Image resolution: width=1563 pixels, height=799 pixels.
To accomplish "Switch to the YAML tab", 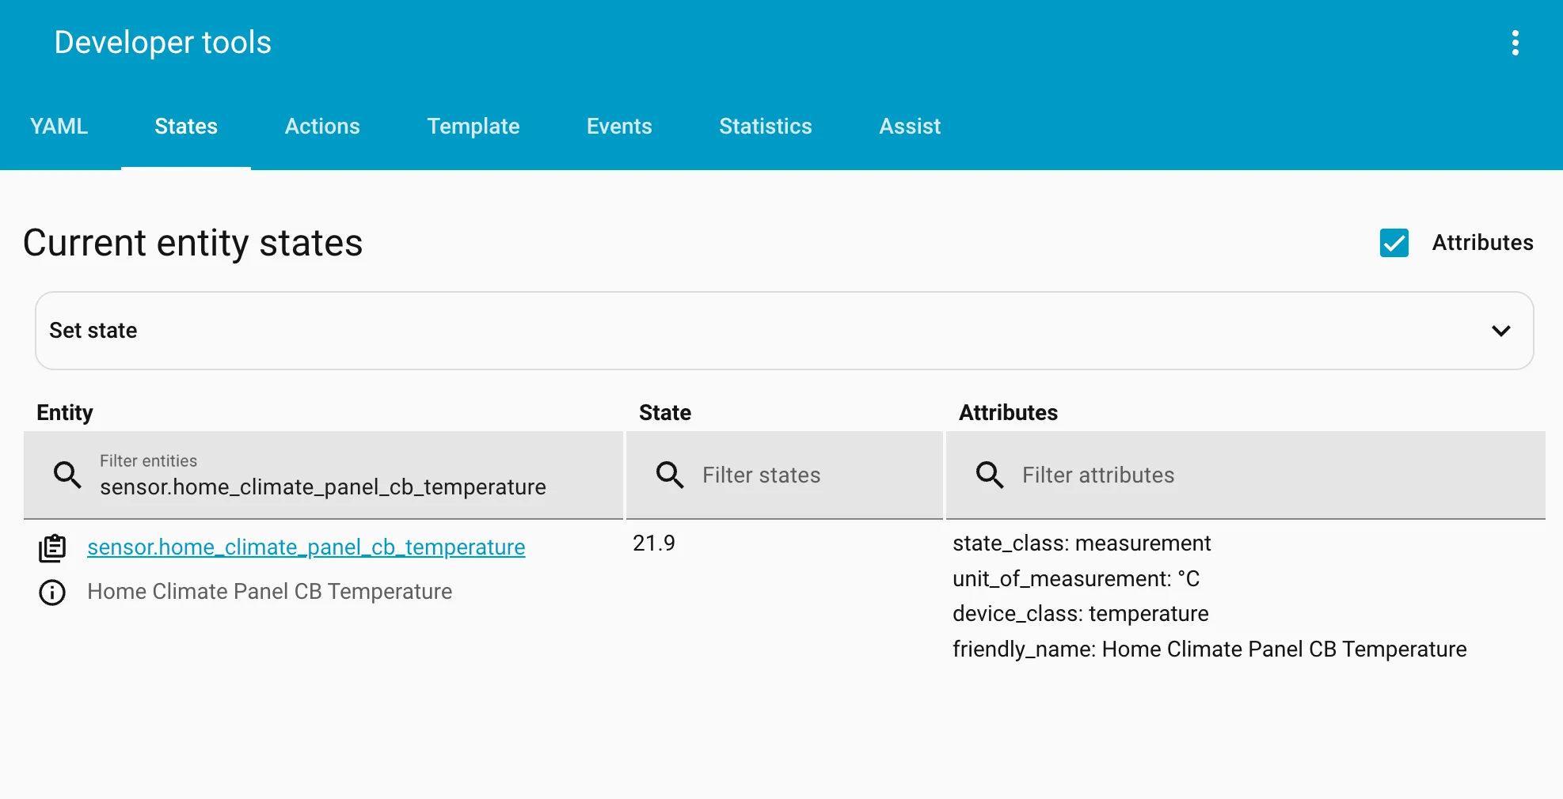I will point(59,127).
